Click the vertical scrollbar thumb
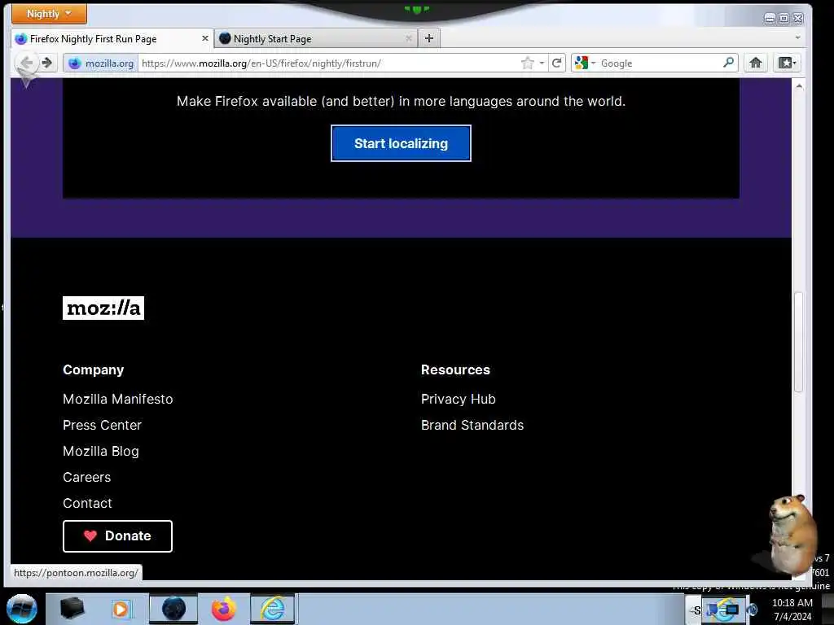This screenshot has width=834, height=625. tap(798, 342)
